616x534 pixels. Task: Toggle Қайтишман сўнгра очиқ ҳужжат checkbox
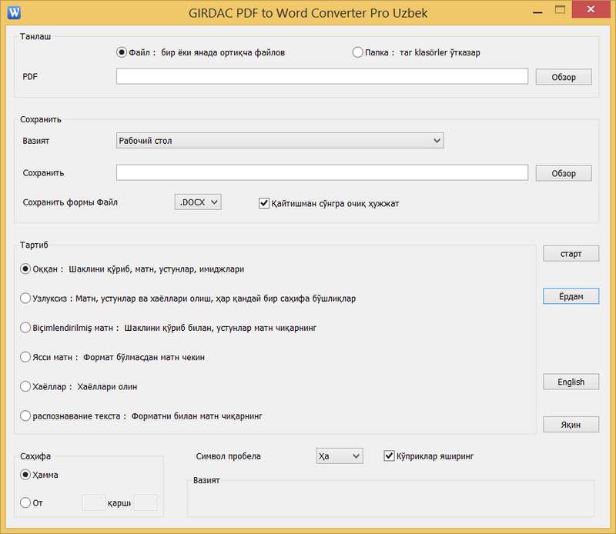coord(264,203)
